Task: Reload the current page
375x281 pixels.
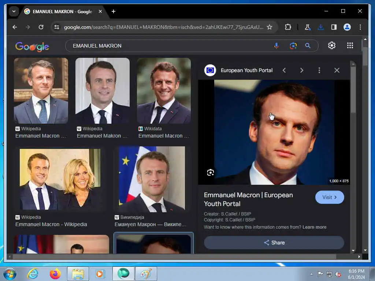Action: pyautogui.click(x=41, y=27)
